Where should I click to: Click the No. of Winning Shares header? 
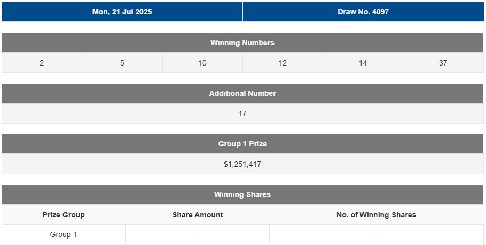click(376, 215)
